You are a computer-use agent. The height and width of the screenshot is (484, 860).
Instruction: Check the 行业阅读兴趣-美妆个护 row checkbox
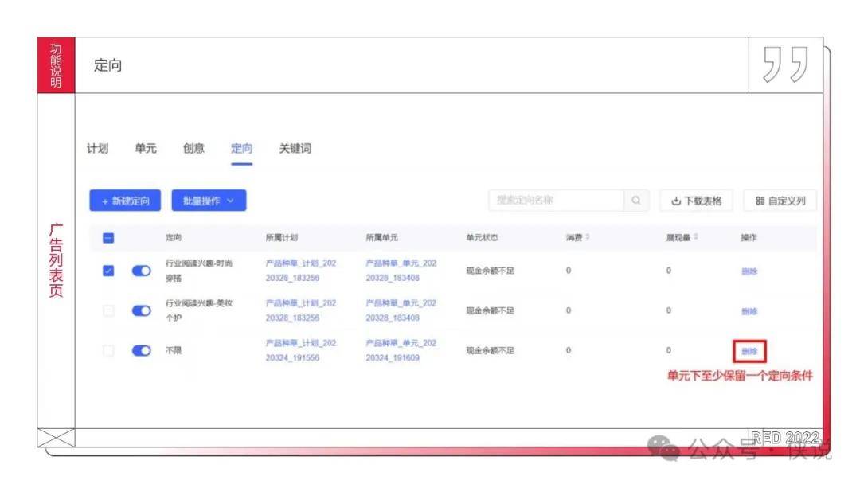click(x=108, y=310)
